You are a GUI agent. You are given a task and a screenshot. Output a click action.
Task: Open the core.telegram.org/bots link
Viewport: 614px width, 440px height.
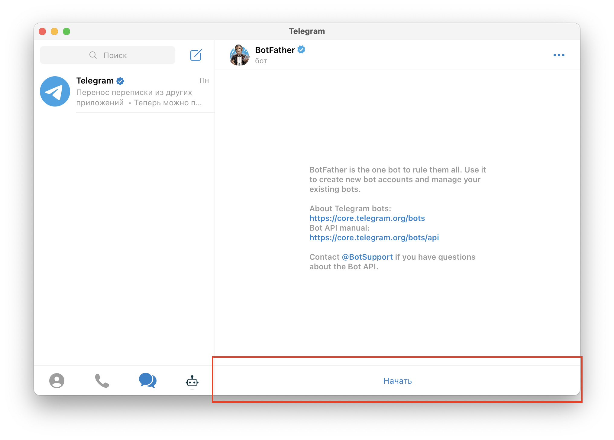coord(367,218)
